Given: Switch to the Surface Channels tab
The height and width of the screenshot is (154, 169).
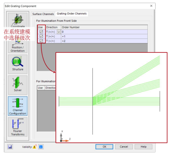Looking at the screenshot, I should [43, 14].
